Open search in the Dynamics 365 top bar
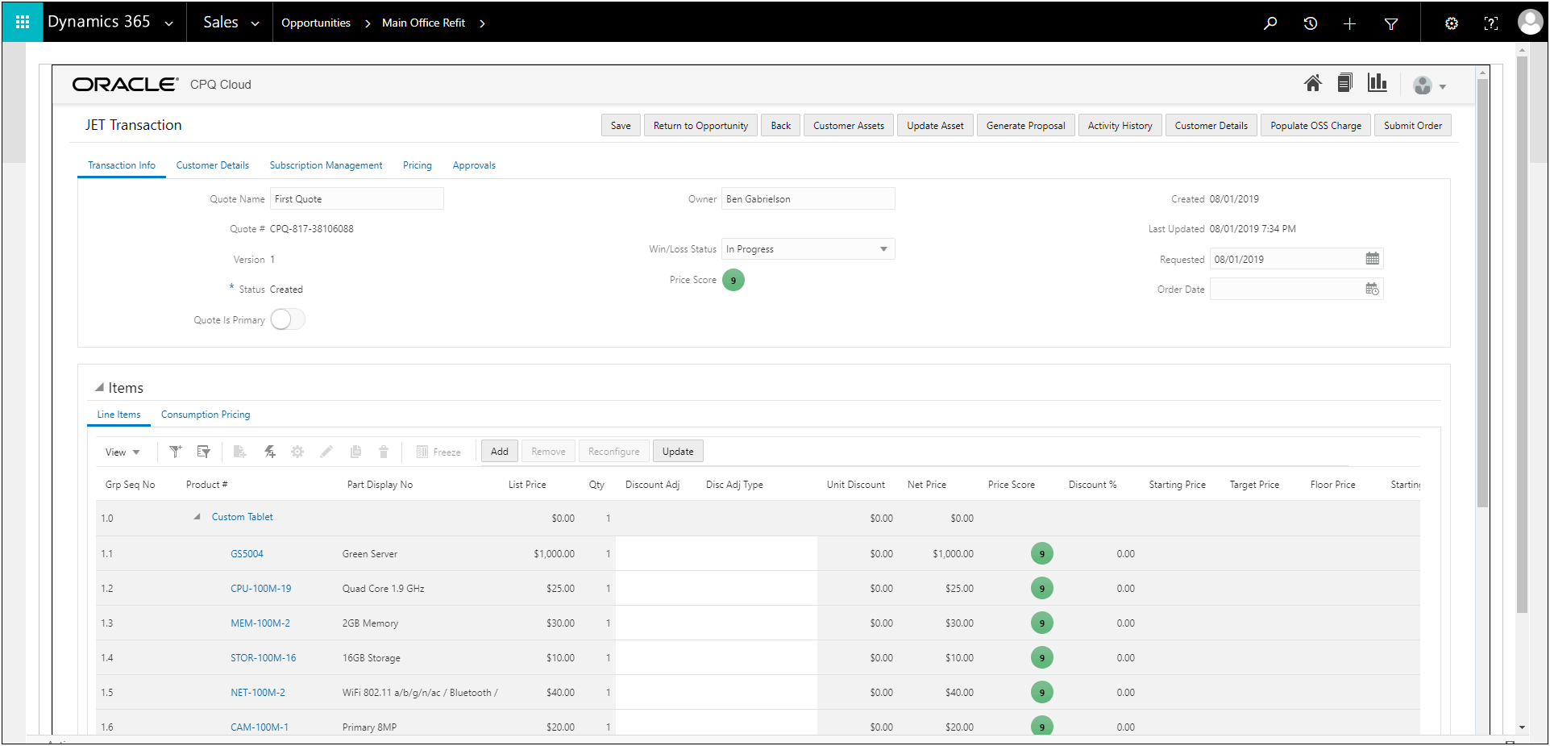The image size is (1550, 746). pyautogui.click(x=1270, y=23)
